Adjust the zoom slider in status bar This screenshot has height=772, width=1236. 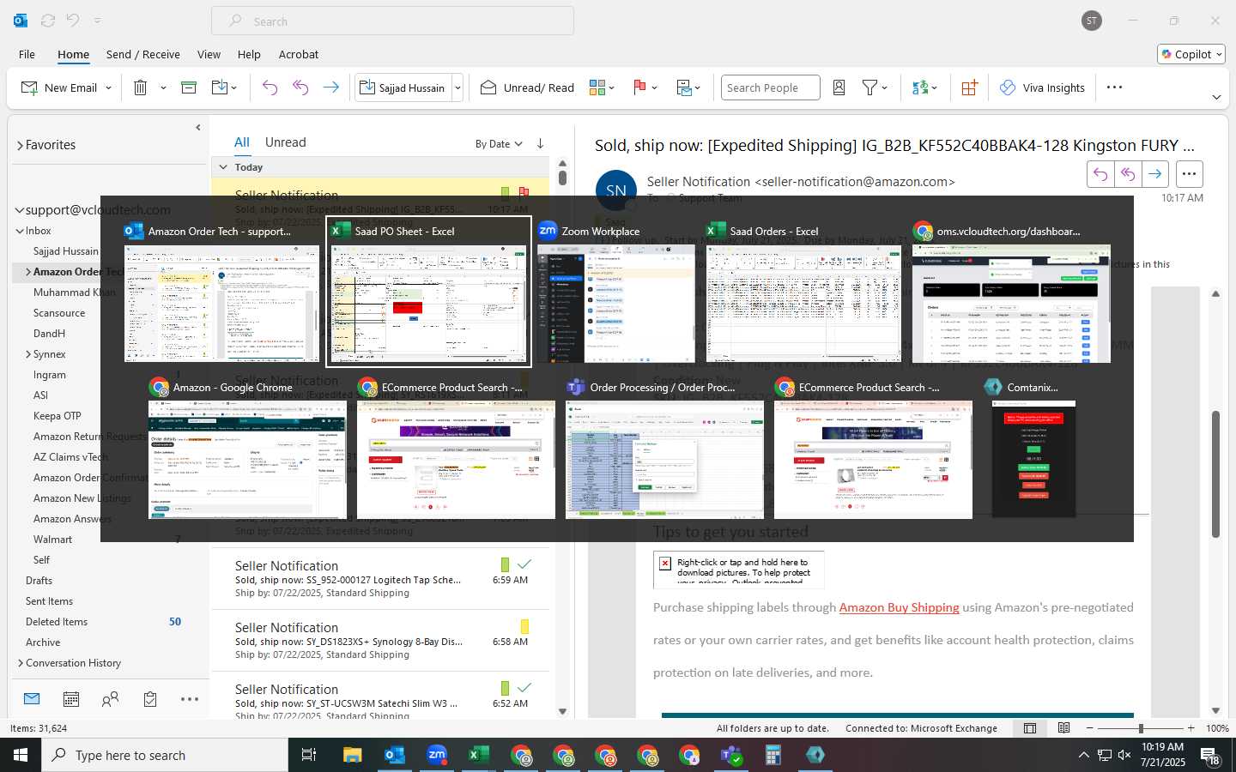coord(1141,728)
